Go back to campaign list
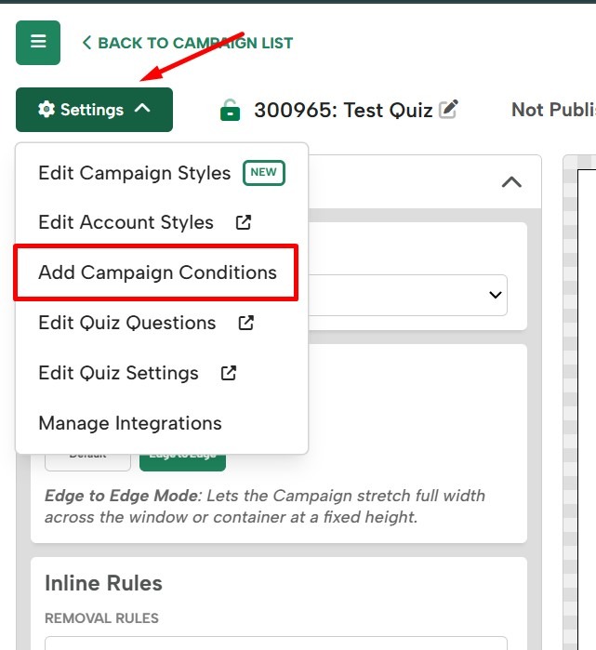The height and width of the screenshot is (650, 596). point(187,43)
